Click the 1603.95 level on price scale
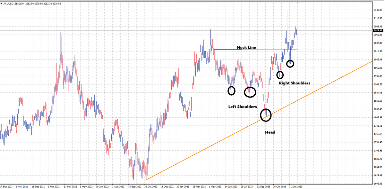Viewport: 385px width, 189px height. [379, 184]
